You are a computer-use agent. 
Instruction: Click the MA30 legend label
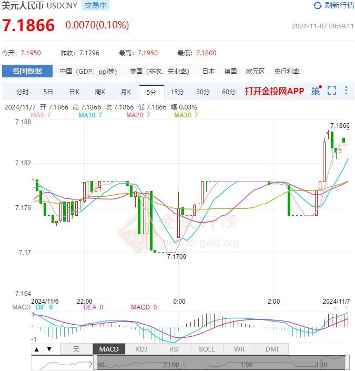pyautogui.click(x=186, y=115)
